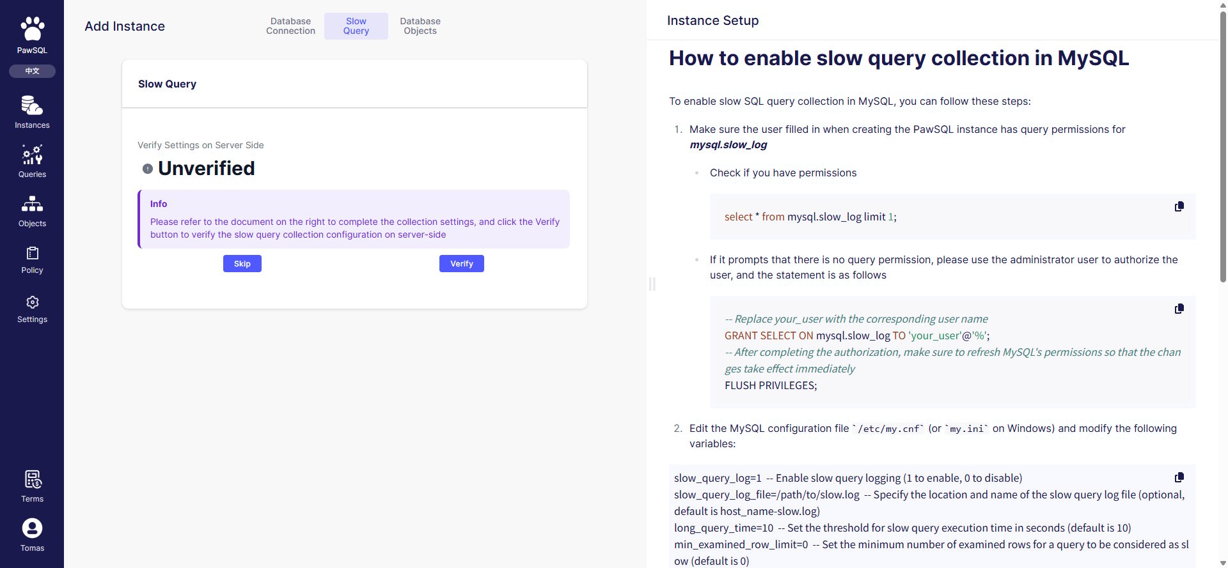Screen dimensions: 1228x568
Task: Copy the GRANT SELECT code snippet
Action: [x=1179, y=309]
